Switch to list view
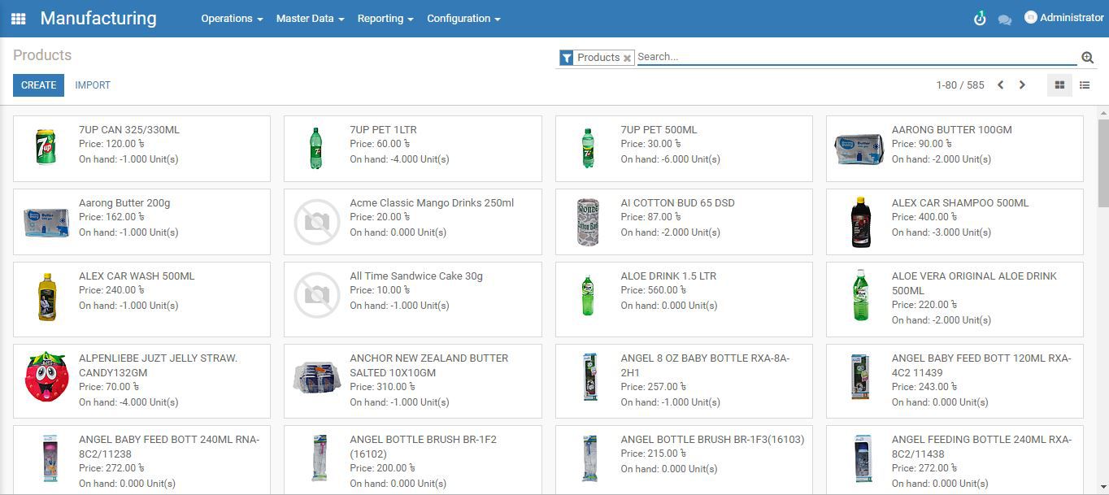The height and width of the screenshot is (495, 1109). point(1085,85)
